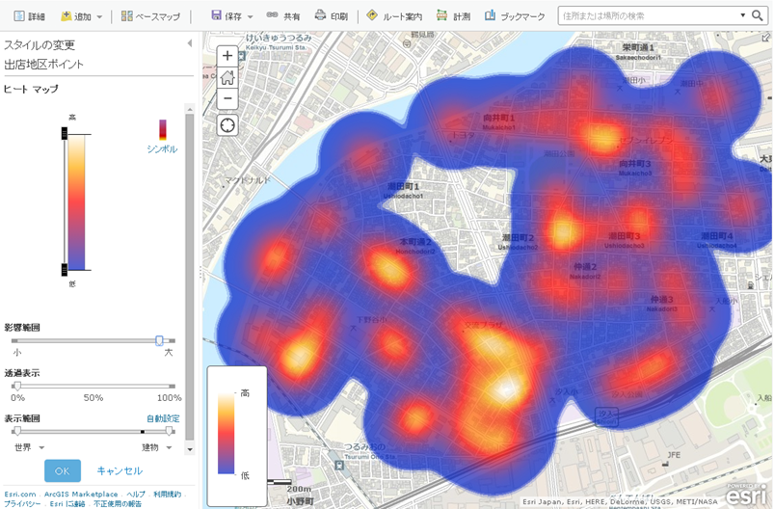The width and height of the screenshot is (774, 509).
Task: Open the 建物 maximum scale dropdown
Action: [155, 447]
